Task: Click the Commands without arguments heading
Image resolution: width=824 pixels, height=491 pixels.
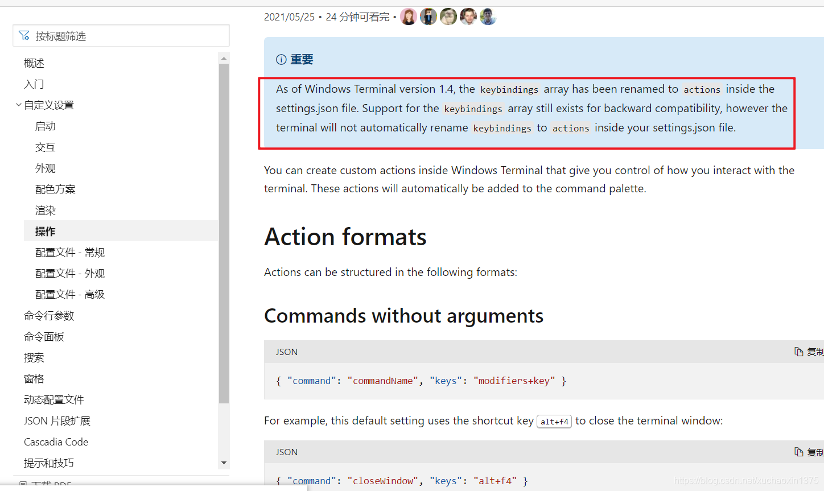Action: 404,316
